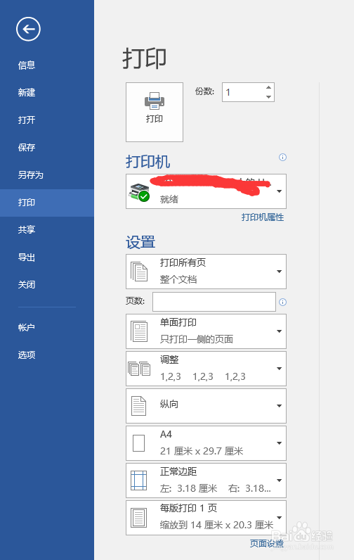The image size is (354, 560).
Task: Select the 打印 sidebar entry
Action: click(x=47, y=203)
